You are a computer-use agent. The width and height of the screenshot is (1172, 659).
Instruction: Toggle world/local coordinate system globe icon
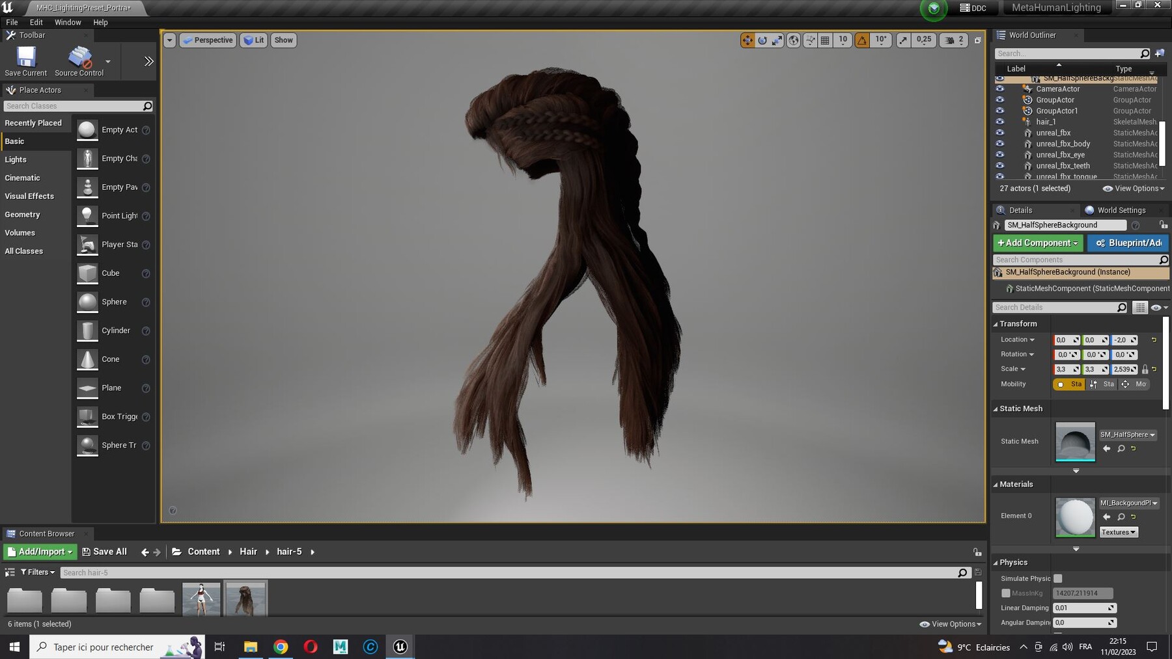(794, 40)
